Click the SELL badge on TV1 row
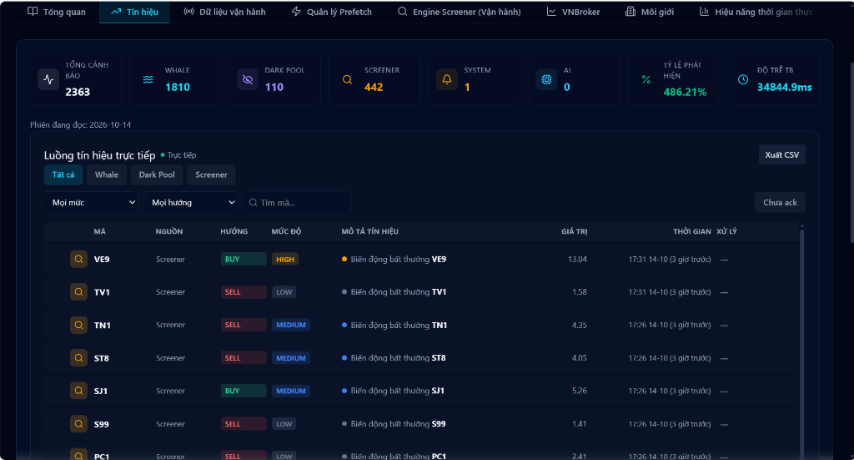The image size is (854, 460). tap(244, 292)
